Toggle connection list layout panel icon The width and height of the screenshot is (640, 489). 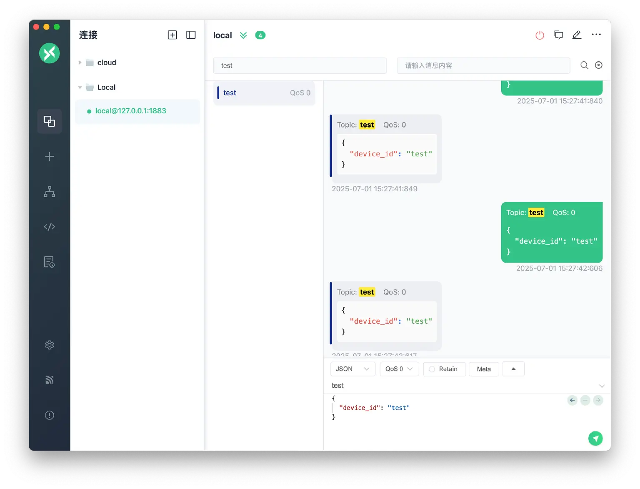(x=191, y=35)
